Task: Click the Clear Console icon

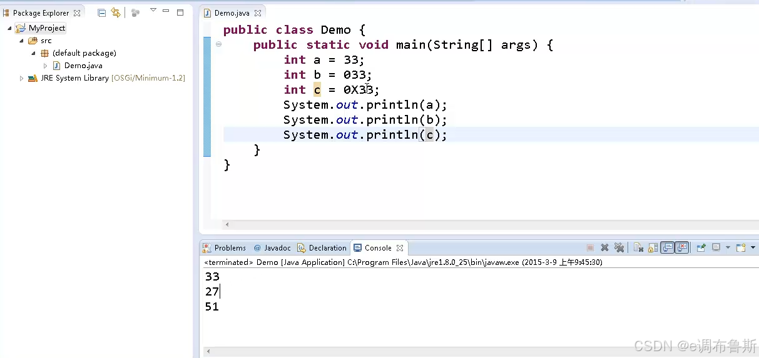Action: [x=638, y=247]
